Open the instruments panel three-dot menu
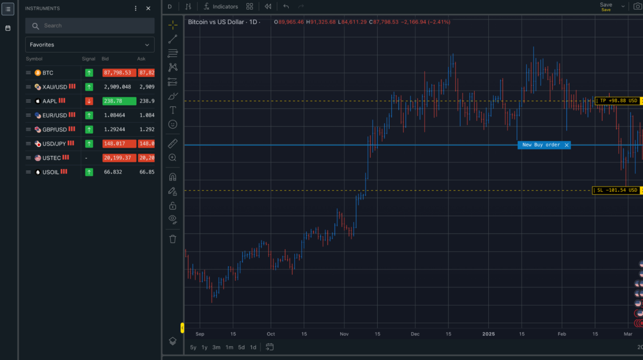This screenshot has height=360, width=643. coord(135,8)
